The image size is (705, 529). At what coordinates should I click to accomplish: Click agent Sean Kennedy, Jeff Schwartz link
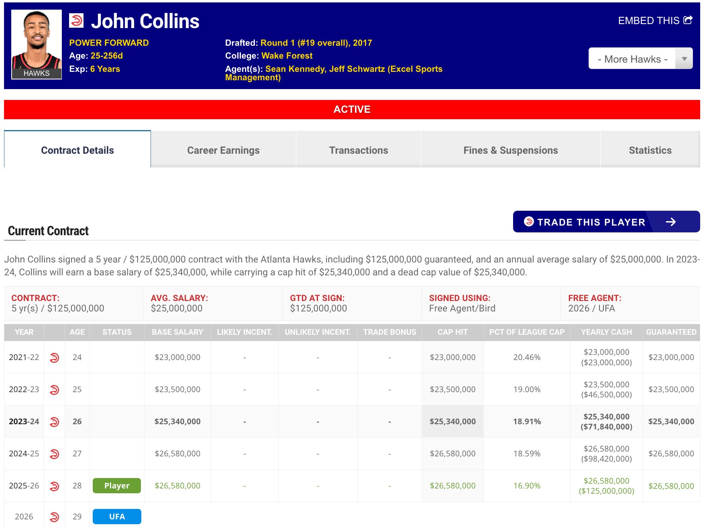click(334, 73)
